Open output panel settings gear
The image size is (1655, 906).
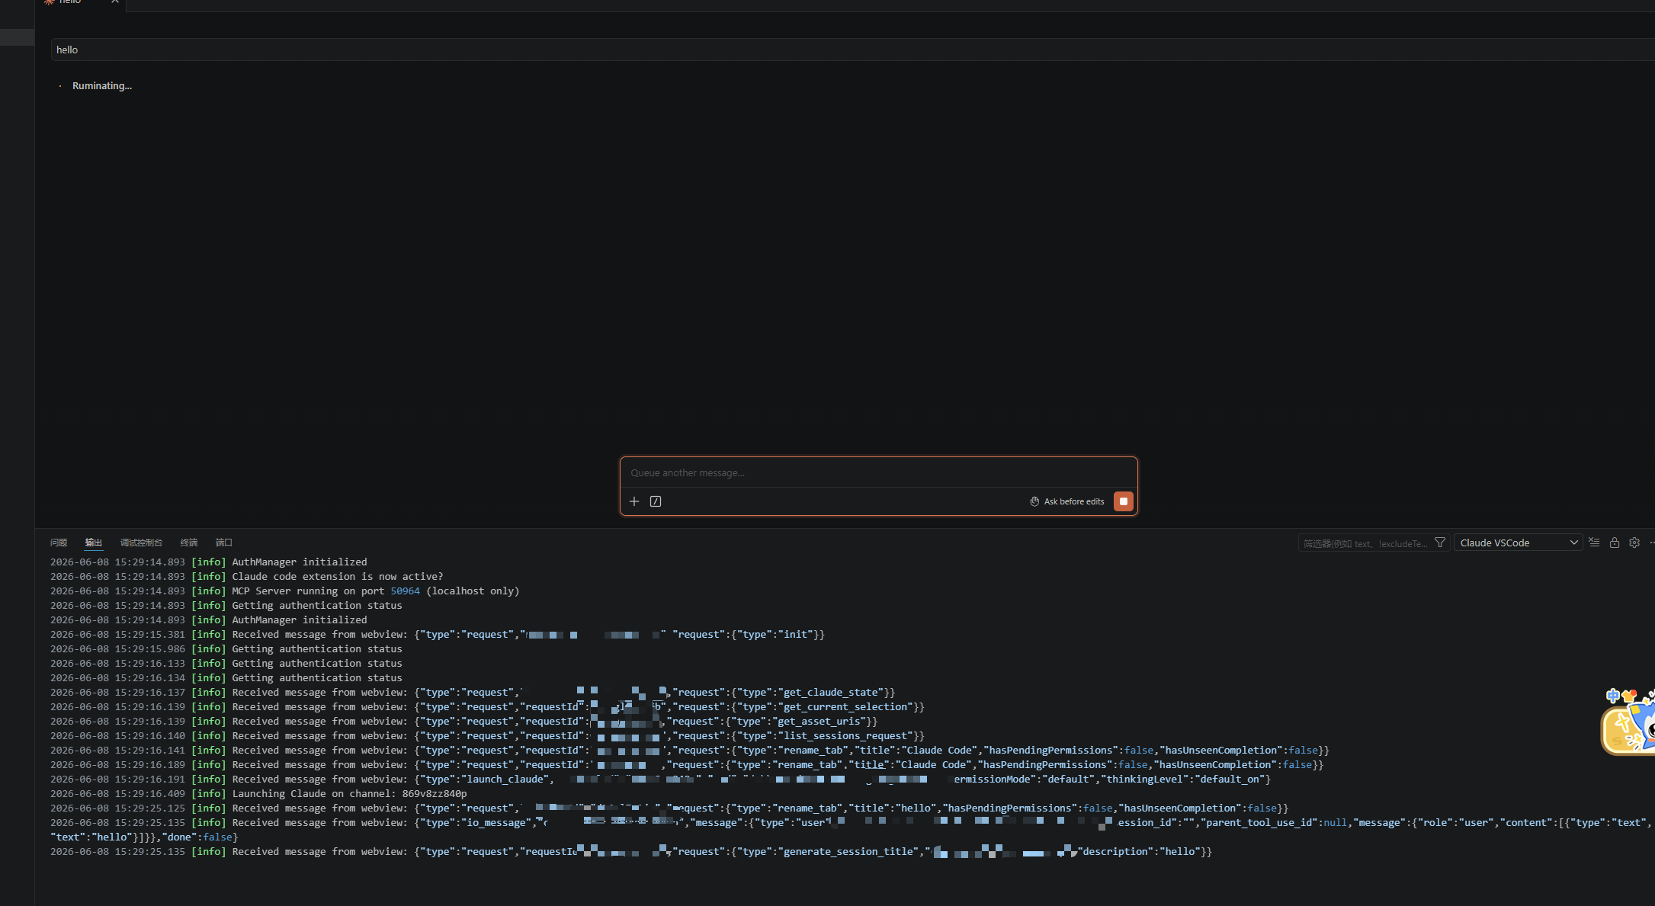click(x=1634, y=543)
